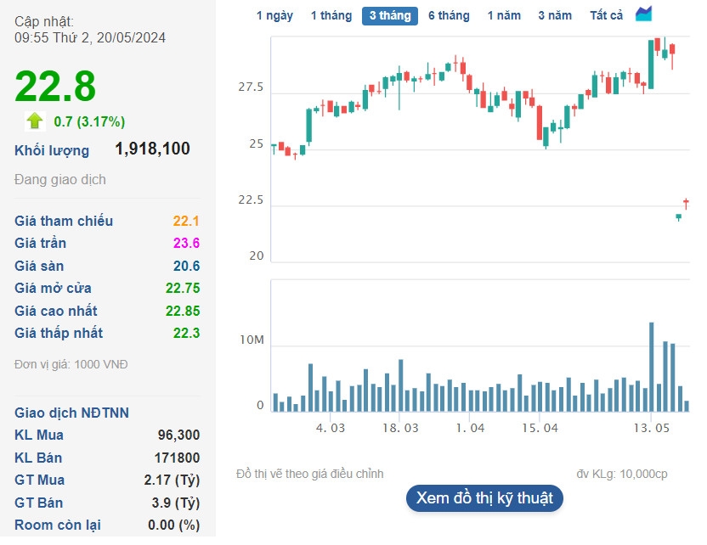Viewport: 707px width, 545px height.
Task: Select the Tất cả full history range
Action: [x=607, y=16]
